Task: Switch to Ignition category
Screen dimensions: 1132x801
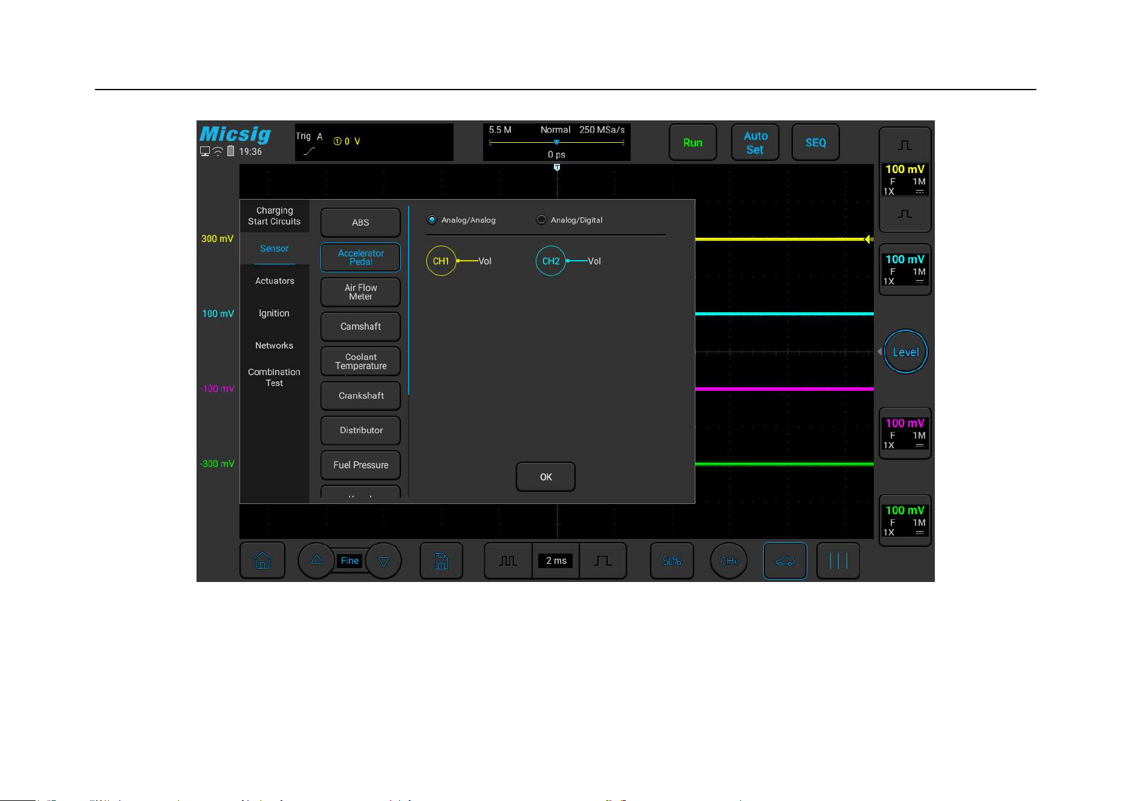Action: tap(274, 313)
